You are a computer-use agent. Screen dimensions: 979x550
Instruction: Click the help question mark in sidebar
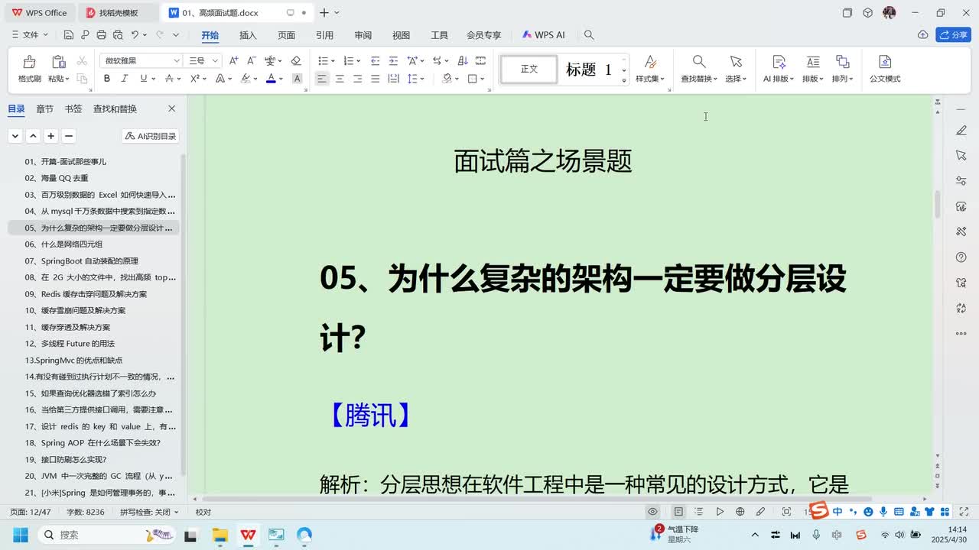[x=961, y=257]
